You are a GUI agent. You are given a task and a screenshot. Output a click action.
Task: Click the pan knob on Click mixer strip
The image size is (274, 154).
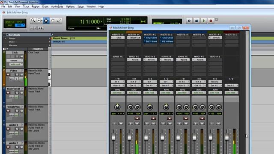click(x=117, y=107)
